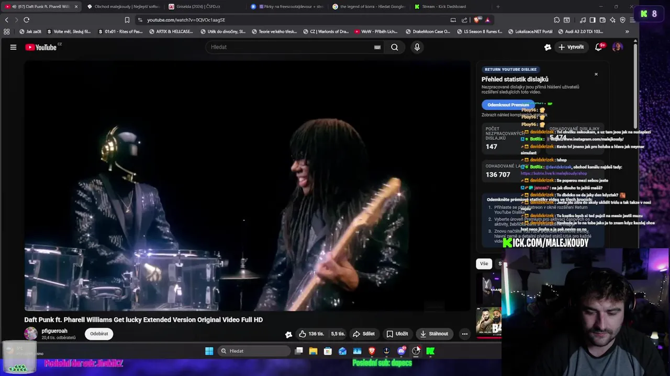Reload the current page
Viewport: 670px width, 376px height.
click(26, 20)
